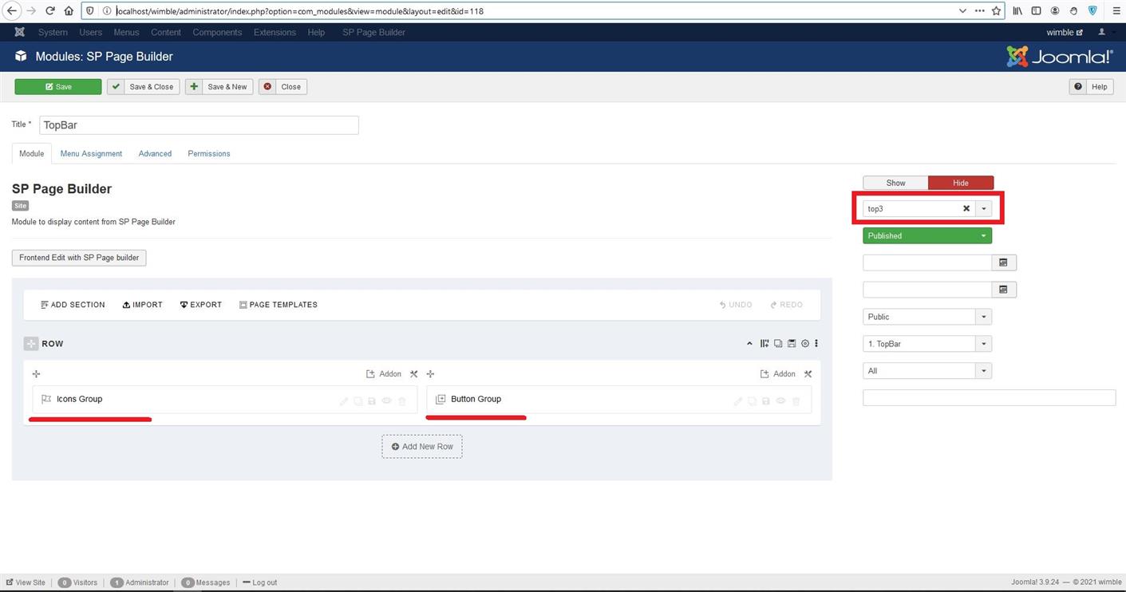Open the Firefox account icon
The height and width of the screenshot is (592, 1126).
pos(1055,11)
